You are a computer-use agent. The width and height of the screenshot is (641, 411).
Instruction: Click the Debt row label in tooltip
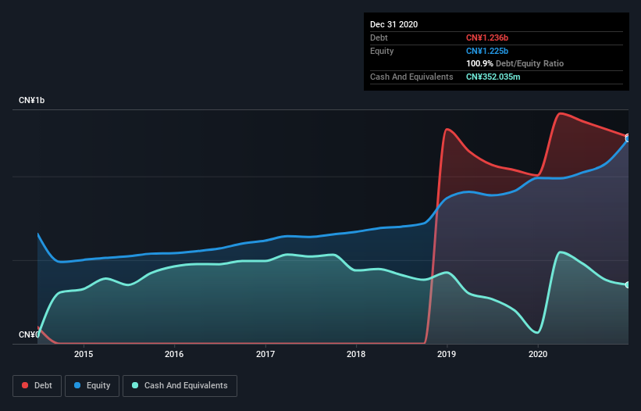[x=379, y=38]
